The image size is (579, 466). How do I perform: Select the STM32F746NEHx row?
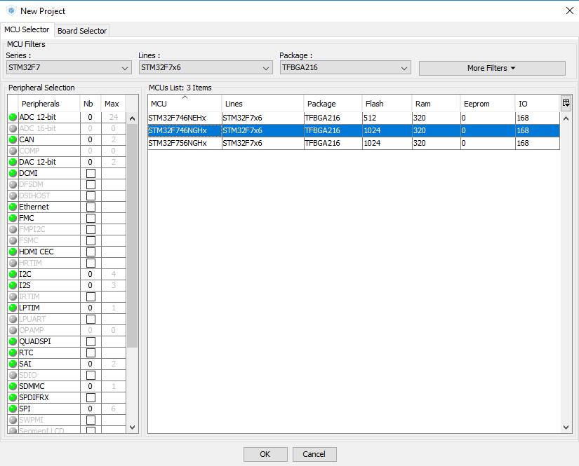pos(354,118)
